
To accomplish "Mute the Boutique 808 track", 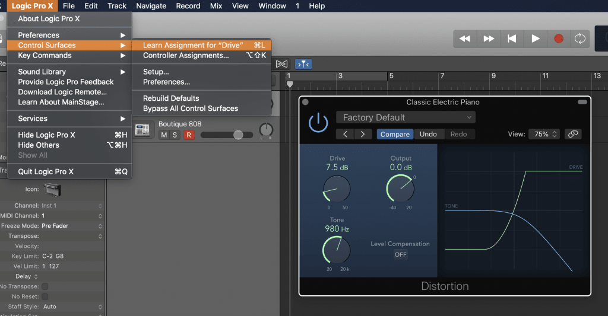I will pos(164,135).
